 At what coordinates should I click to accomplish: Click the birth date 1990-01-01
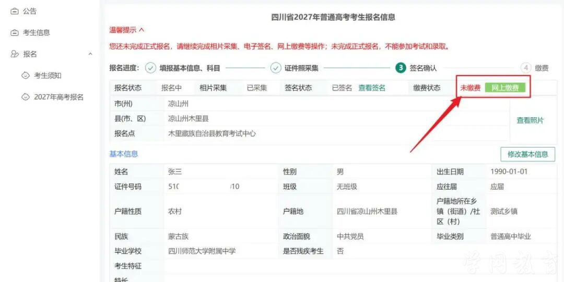point(509,171)
